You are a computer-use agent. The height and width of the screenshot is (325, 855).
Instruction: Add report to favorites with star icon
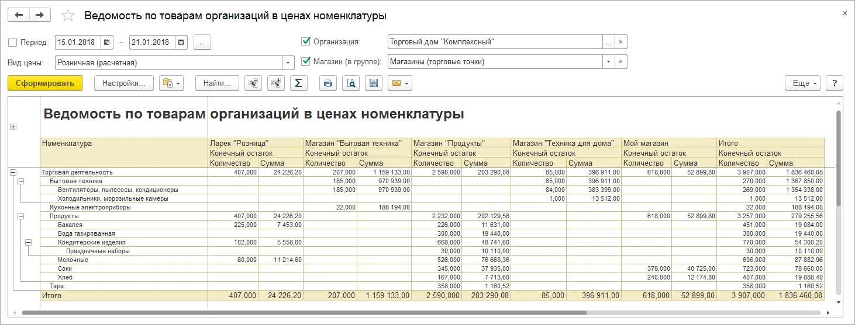[x=68, y=16]
